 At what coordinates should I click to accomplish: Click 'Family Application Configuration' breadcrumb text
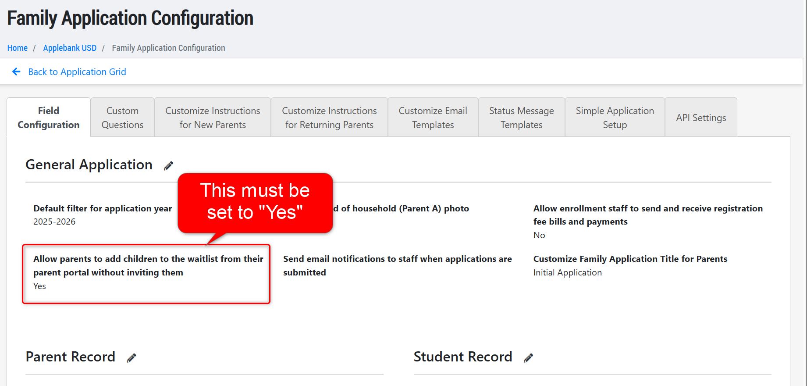[168, 48]
